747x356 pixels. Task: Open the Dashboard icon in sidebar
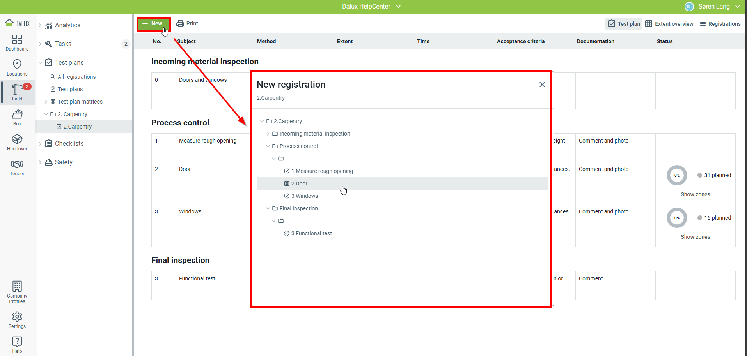pos(17,40)
